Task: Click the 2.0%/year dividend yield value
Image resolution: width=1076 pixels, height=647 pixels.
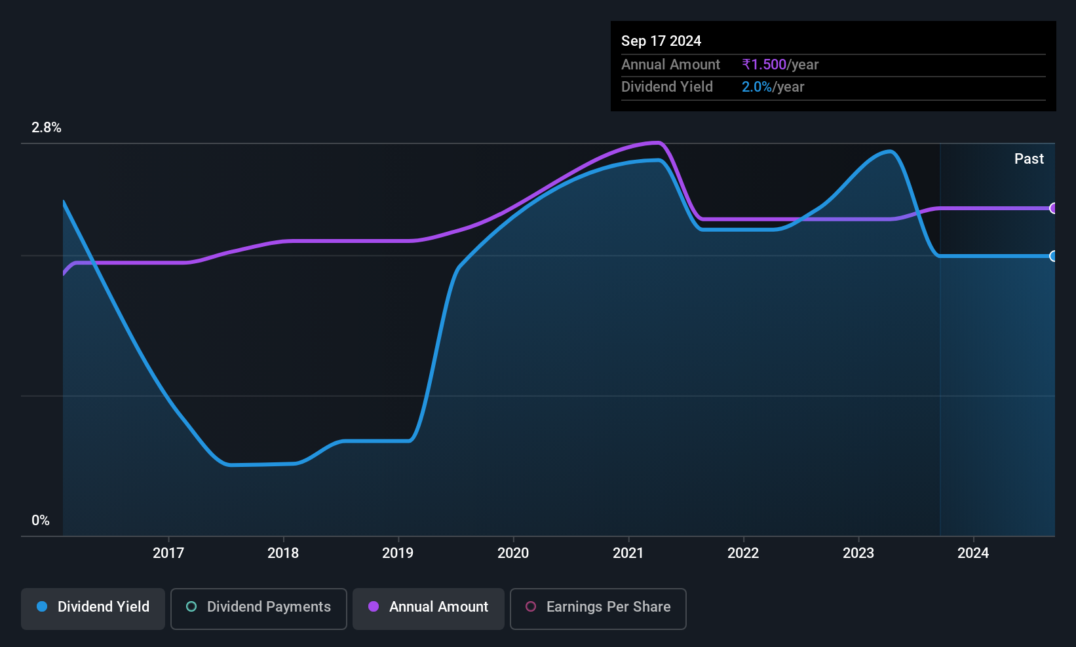Action: click(773, 86)
